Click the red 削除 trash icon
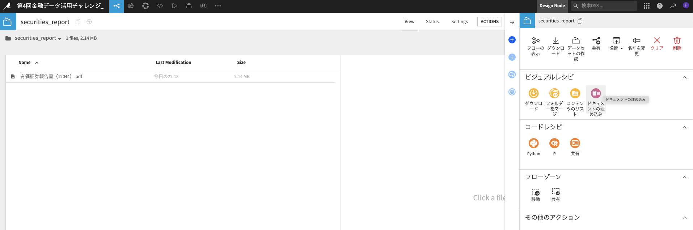This screenshot has width=693, height=230. (x=677, y=41)
